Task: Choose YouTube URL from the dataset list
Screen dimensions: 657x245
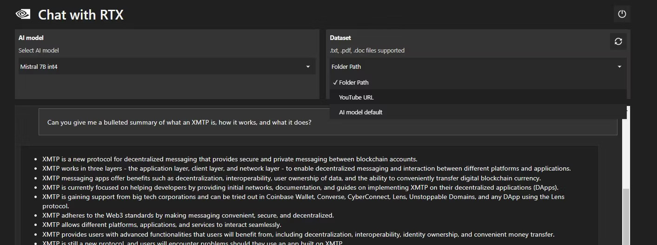Action: [356, 97]
